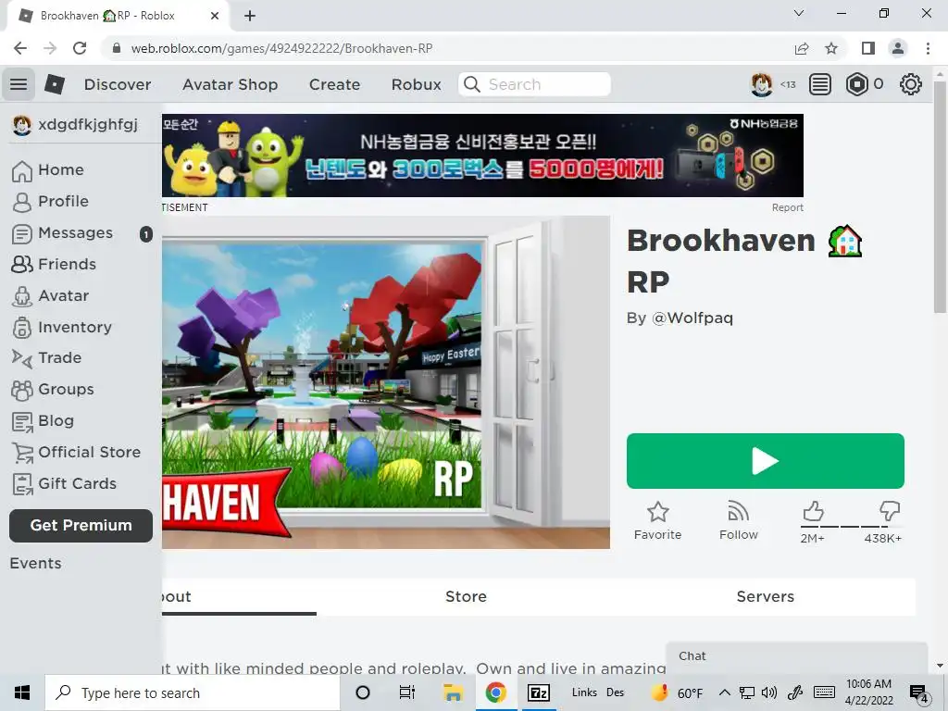Open the volume control in tray
The image size is (948, 711).
coord(769,692)
